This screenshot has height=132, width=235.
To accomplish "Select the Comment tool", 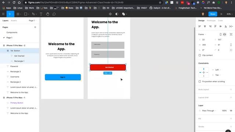I will pos(54,14).
